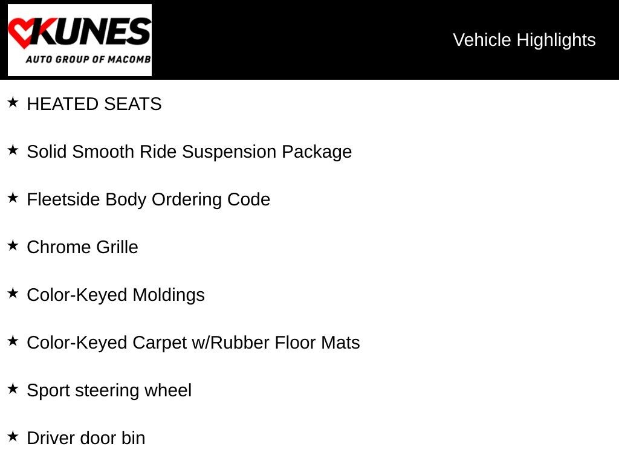
Task: Click the star beside Color-Keyed Moldings
Action: (13, 294)
